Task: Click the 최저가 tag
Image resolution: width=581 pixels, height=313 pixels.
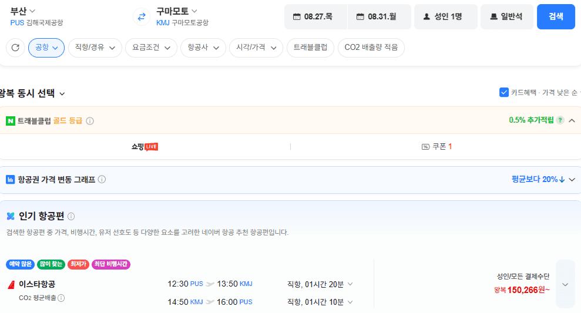Action: pos(78,264)
